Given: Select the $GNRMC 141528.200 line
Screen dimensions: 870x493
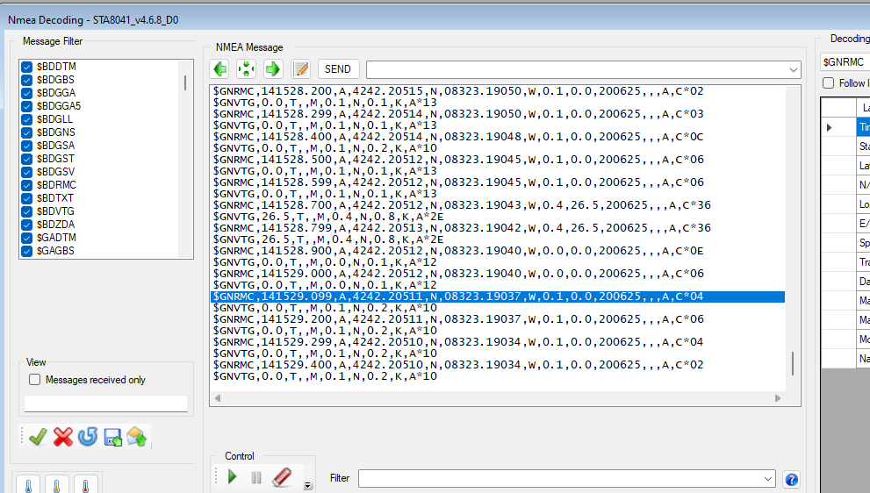Looking at the screenshot, I should [457, 91].
